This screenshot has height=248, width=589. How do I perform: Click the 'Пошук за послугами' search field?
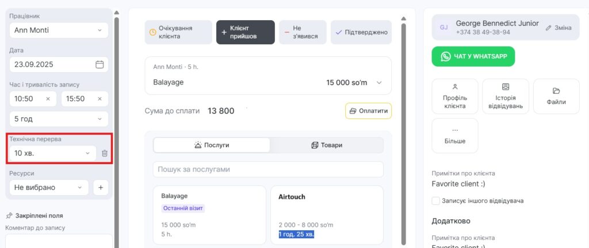tap(268, 169)
